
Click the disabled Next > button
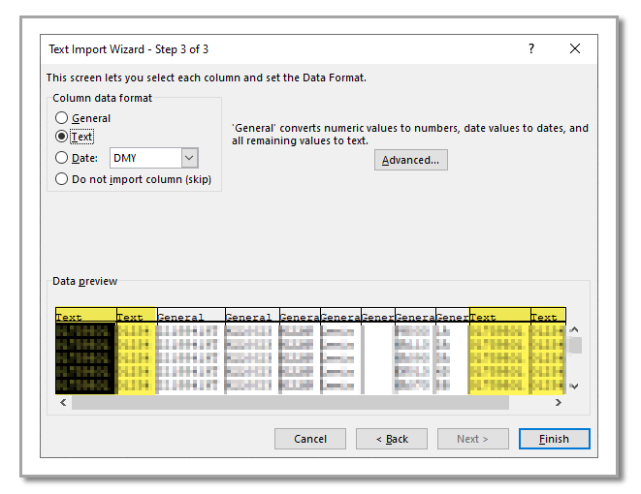point(472,439)
